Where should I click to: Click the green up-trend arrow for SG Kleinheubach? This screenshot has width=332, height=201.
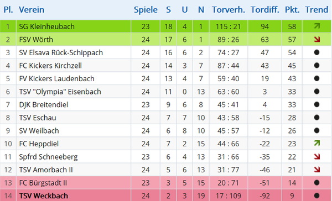(317, 26)
